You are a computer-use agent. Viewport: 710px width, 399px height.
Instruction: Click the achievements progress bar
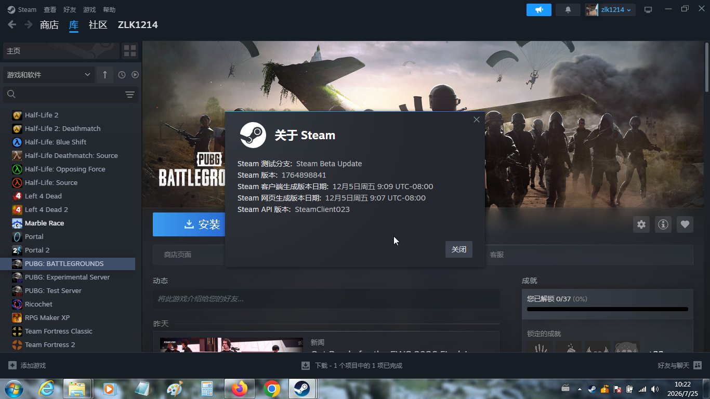(608, 309)
